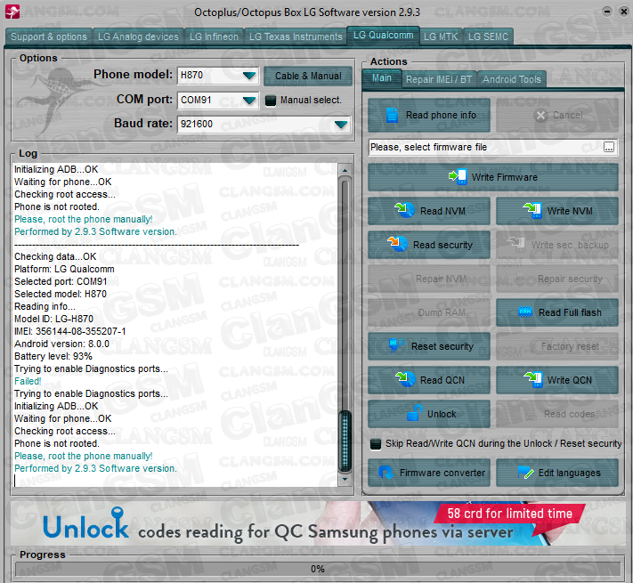Click the Cable & Manual button

(308, 76)
